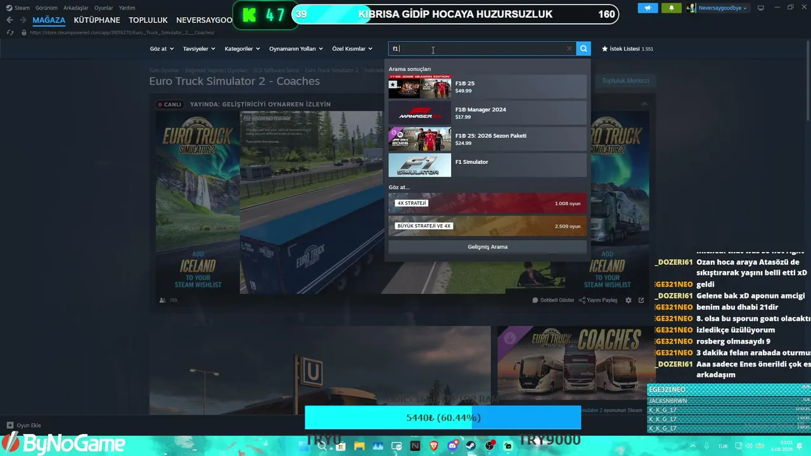
Task: Go forward with the right navigation arrow
Action: (23, 20)
